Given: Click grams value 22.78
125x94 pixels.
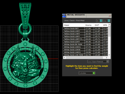Looking at the screenshot, I should point(88,55).
